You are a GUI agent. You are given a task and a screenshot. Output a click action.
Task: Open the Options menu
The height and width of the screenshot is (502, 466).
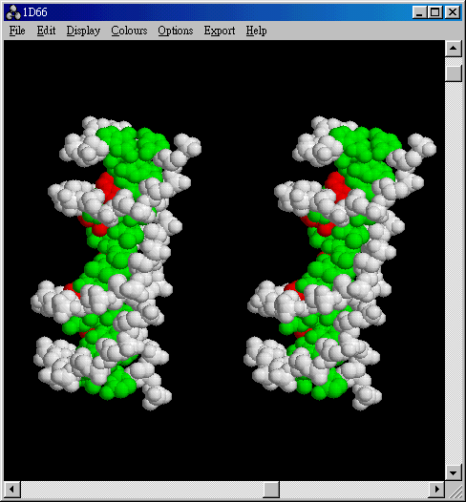tap(175, 31)
